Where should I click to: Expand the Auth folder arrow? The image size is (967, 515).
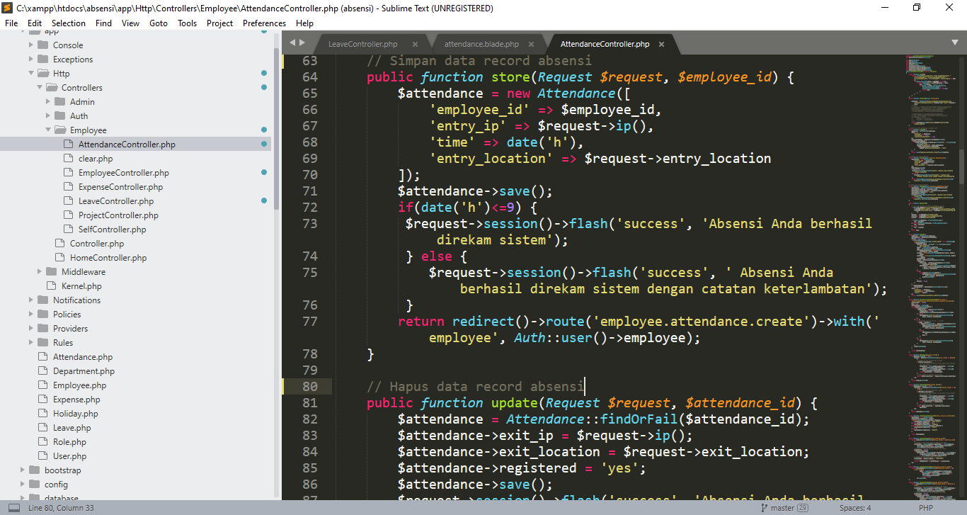[x=48, y=115]
